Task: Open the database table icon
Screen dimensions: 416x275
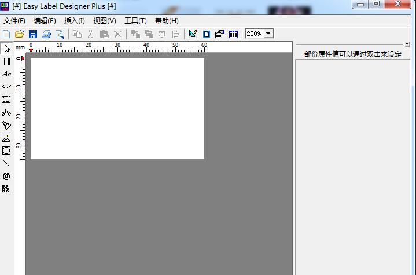Action: coord(233,34)
